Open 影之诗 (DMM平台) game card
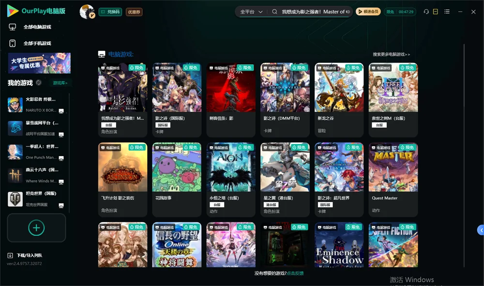Screen dimensions: 484x286 pos(285,100)
